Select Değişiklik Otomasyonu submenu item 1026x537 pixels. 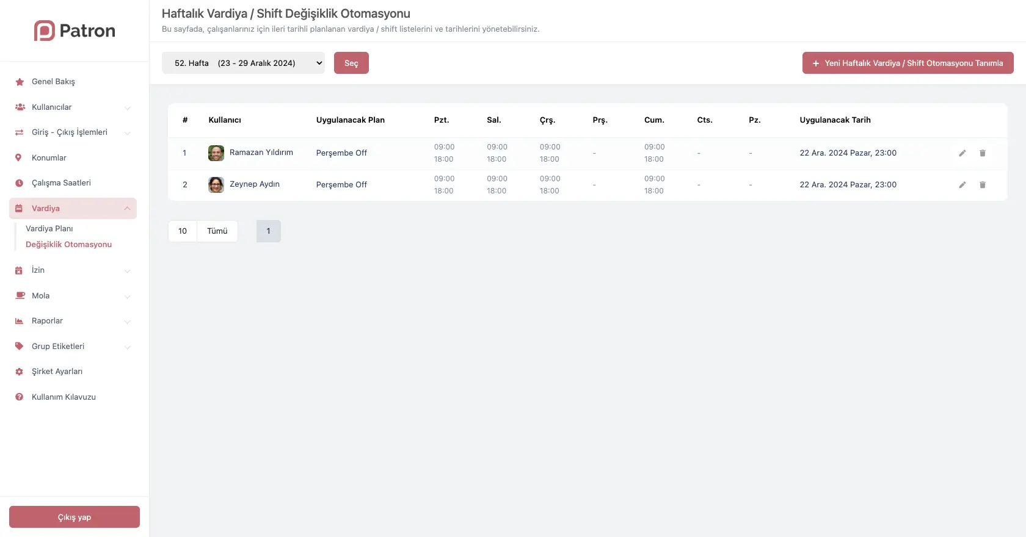[68, 245]
